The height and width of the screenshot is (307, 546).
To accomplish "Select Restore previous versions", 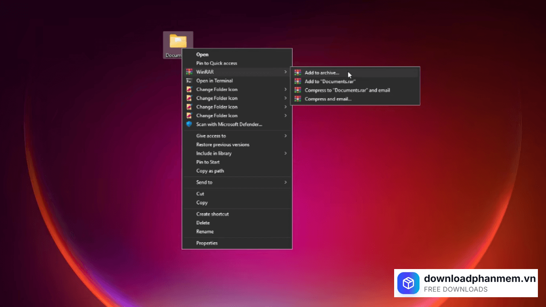I will point(223,145).
